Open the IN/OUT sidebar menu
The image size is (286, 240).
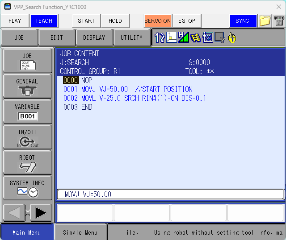[x=27, y=137]
